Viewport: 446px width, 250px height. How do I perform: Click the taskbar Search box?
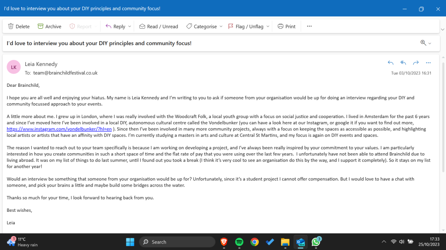pos(177,242)
